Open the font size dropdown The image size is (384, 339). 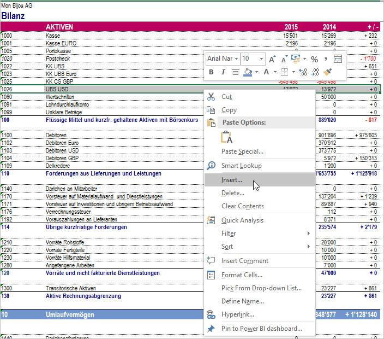[262, 59]
